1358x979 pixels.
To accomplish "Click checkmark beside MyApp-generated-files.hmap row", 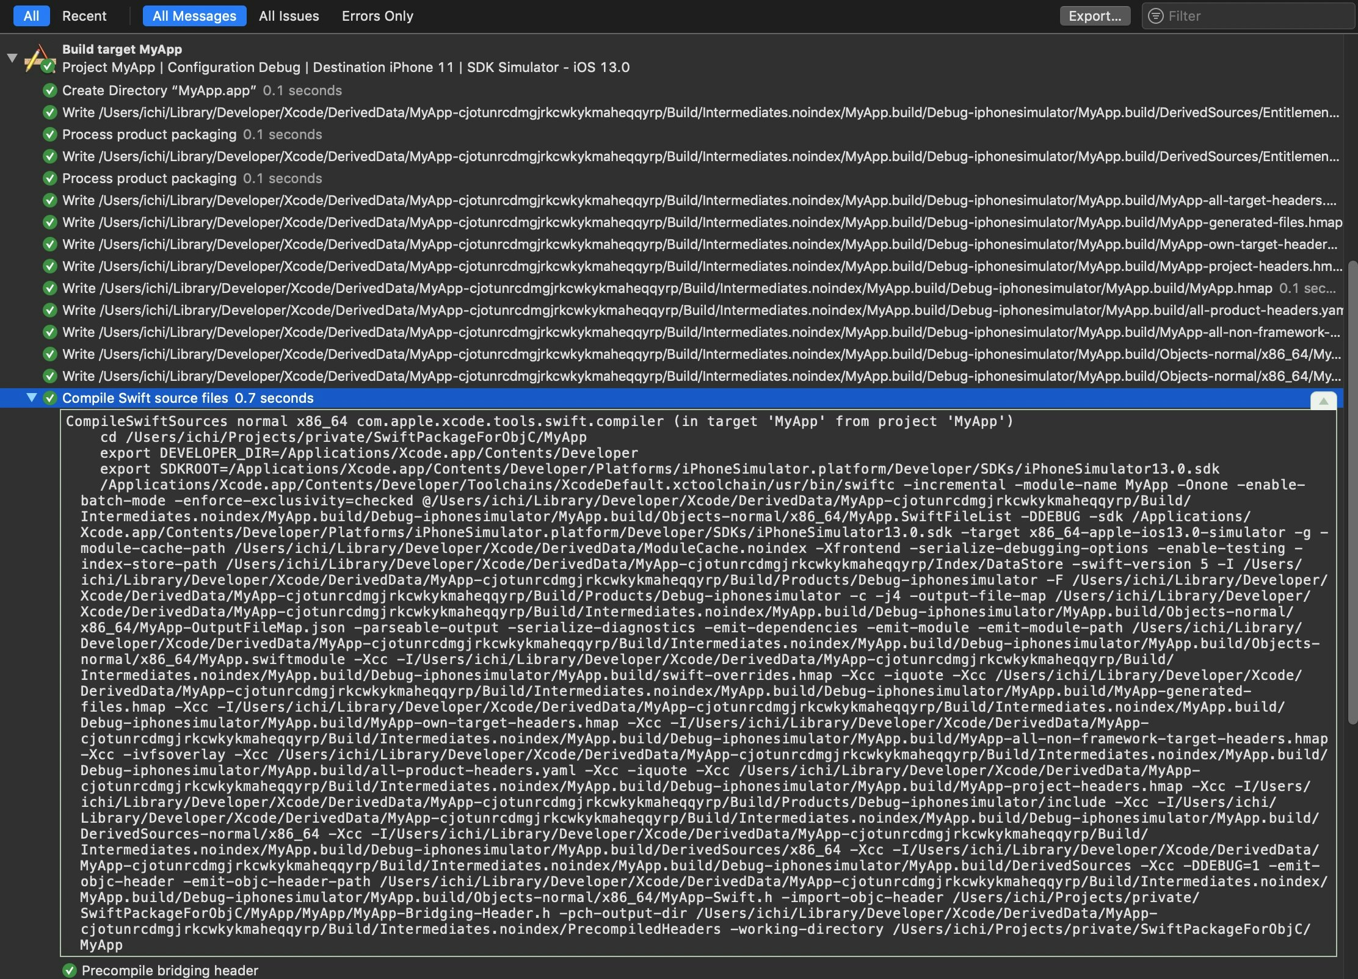I will (x=50, y=223).
